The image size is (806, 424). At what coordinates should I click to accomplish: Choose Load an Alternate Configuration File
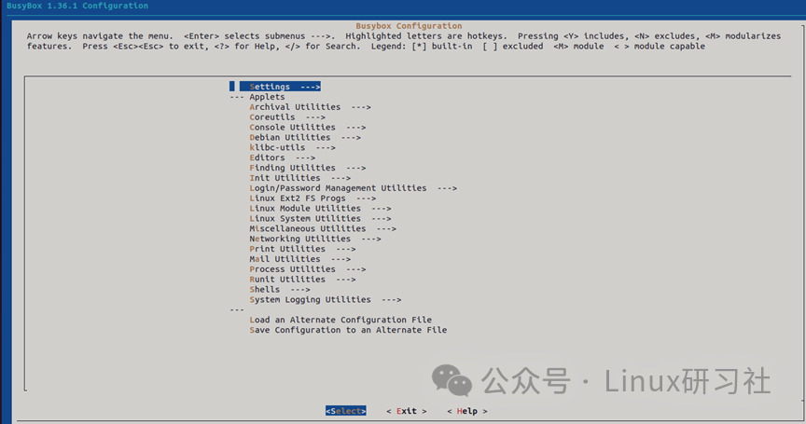[340, 320]
